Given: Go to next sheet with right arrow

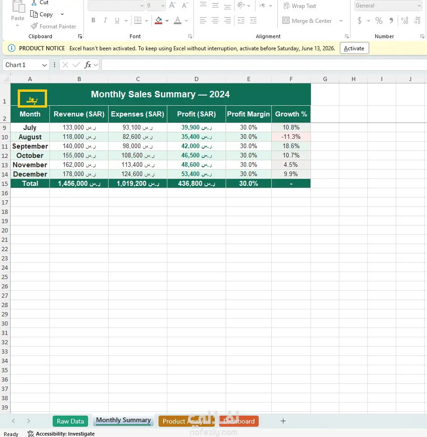Looking at the screenshot, I should 28,421.
